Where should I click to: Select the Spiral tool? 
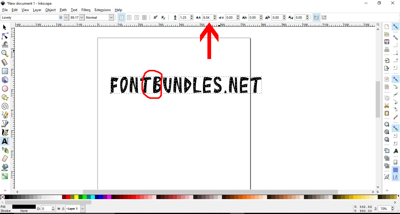tap(5, 106)
